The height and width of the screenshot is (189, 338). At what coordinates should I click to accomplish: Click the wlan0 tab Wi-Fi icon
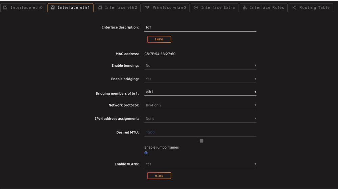point(147,7)
